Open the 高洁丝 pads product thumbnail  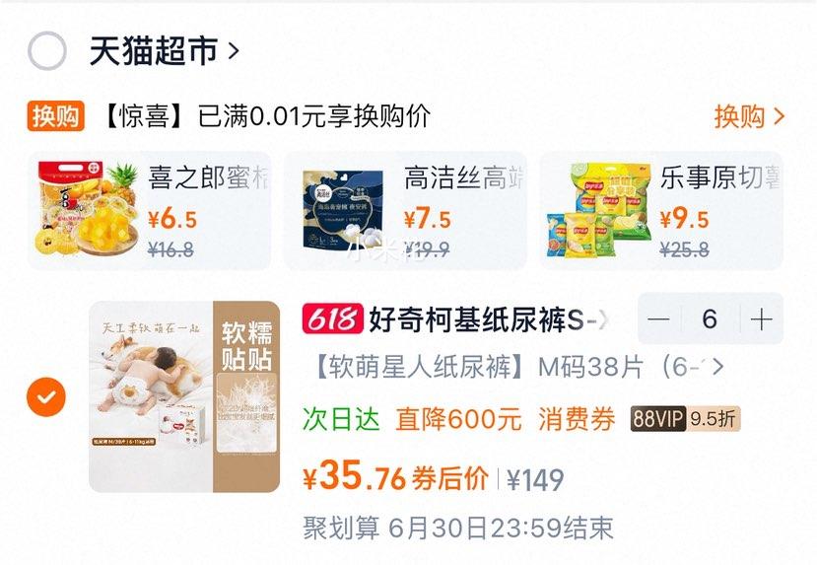coord(343,209)
